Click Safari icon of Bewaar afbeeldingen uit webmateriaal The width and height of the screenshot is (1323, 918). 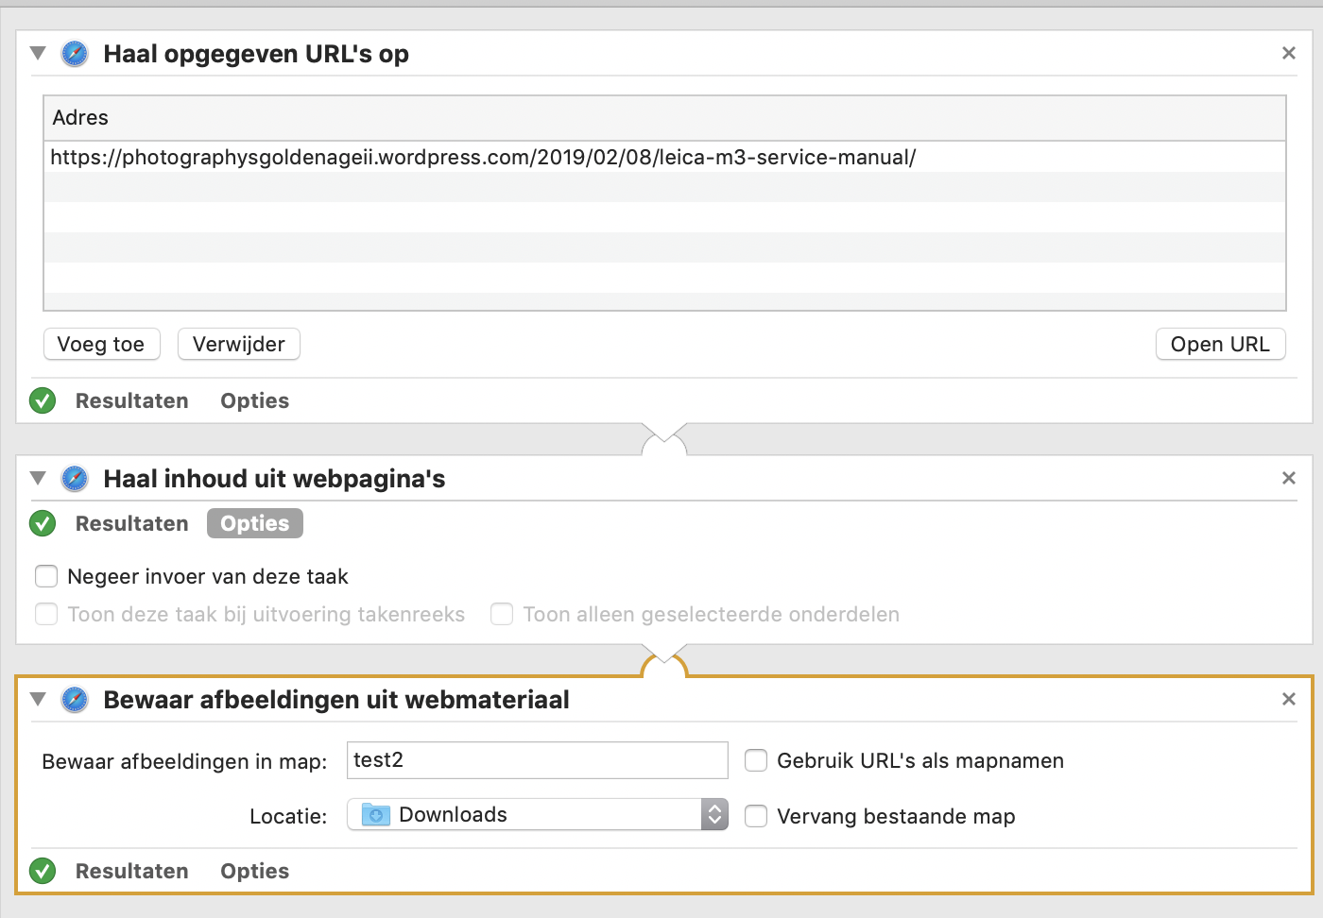[x=75, y=700]
